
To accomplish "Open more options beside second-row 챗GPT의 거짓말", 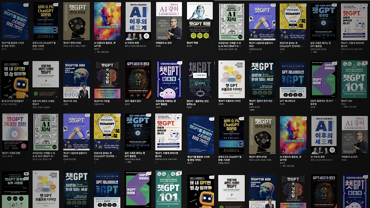I will [119, 101].
